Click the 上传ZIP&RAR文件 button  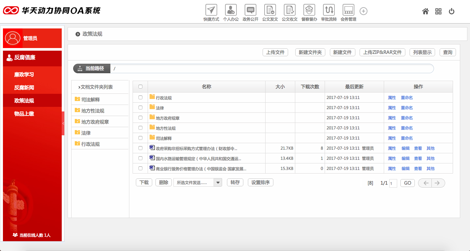382,52
